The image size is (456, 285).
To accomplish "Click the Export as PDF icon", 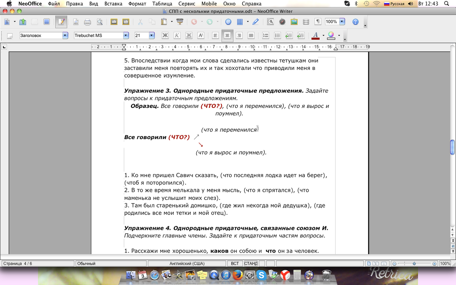I will (76, 22).
